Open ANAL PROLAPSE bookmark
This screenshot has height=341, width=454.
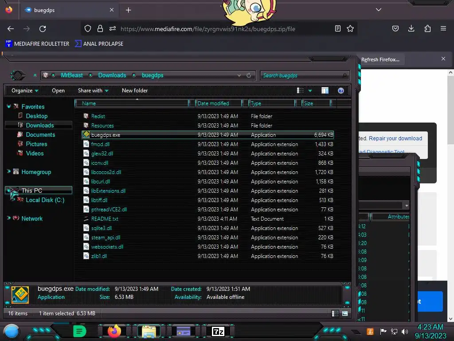click(x=99, y=44)
